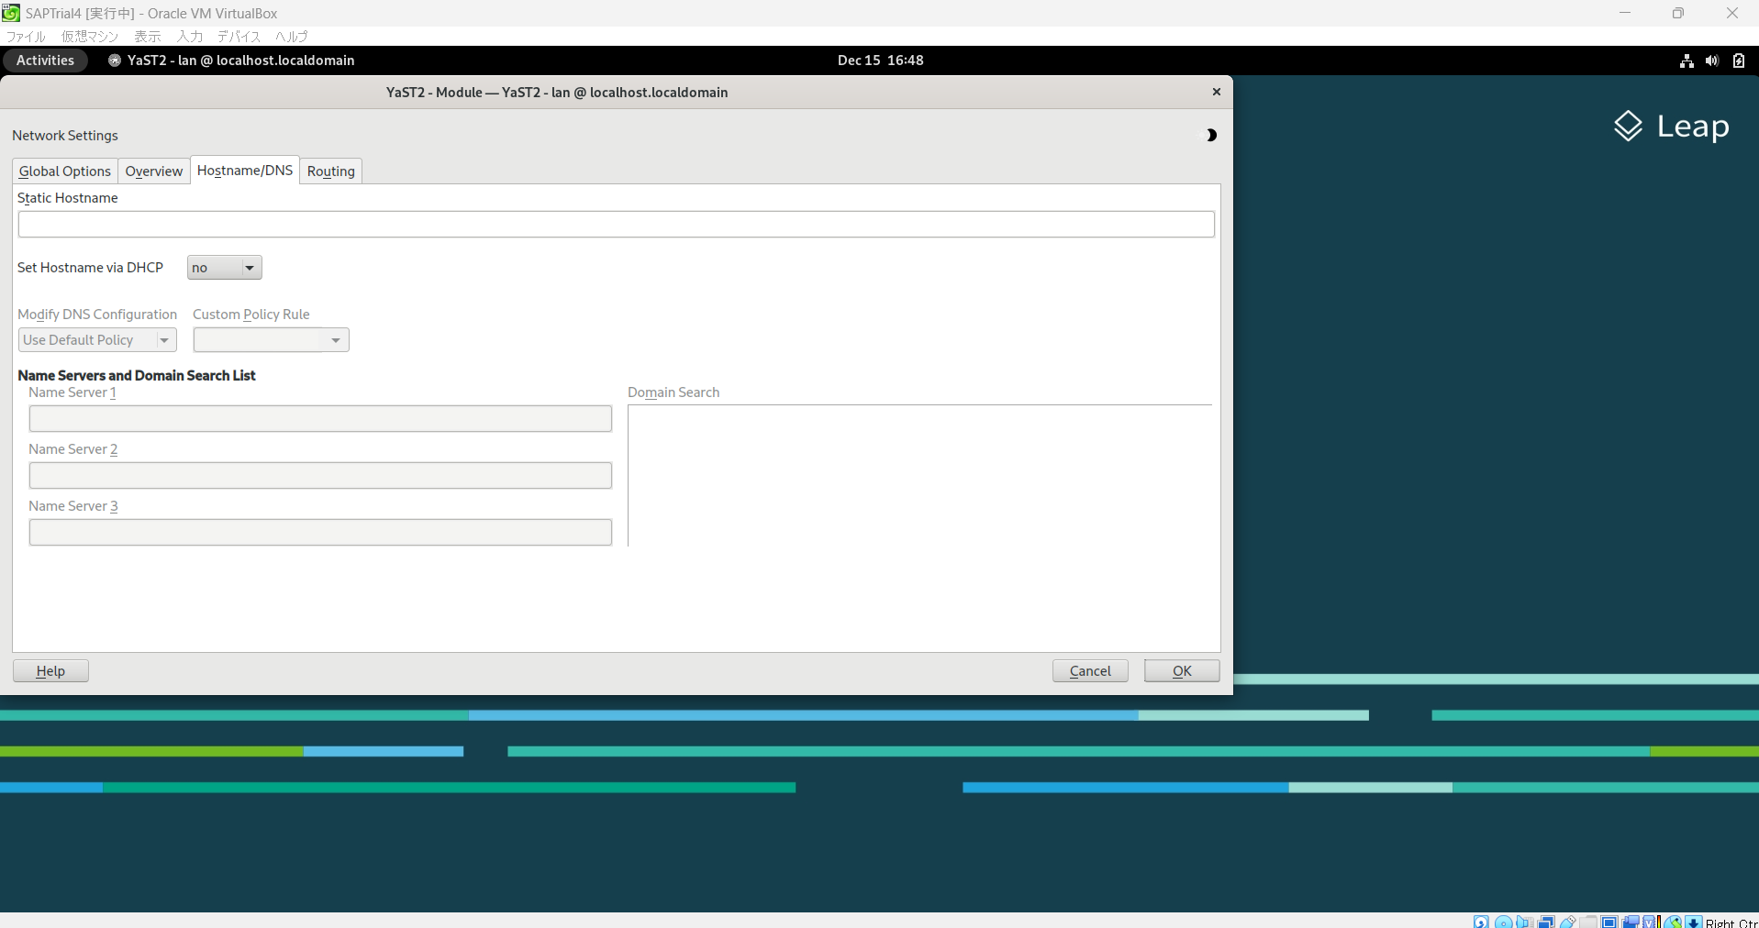Image resolution: width=1759 pixels, height=928 pixels.
Task: Click the VirtualBox virtualization 'V' chip icon
Action: pyautogui.click(x=1649, y=922)
